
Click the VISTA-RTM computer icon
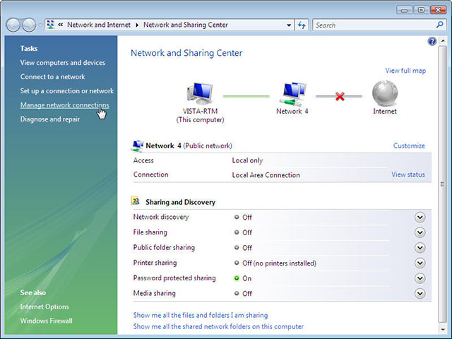click(199, 93)
